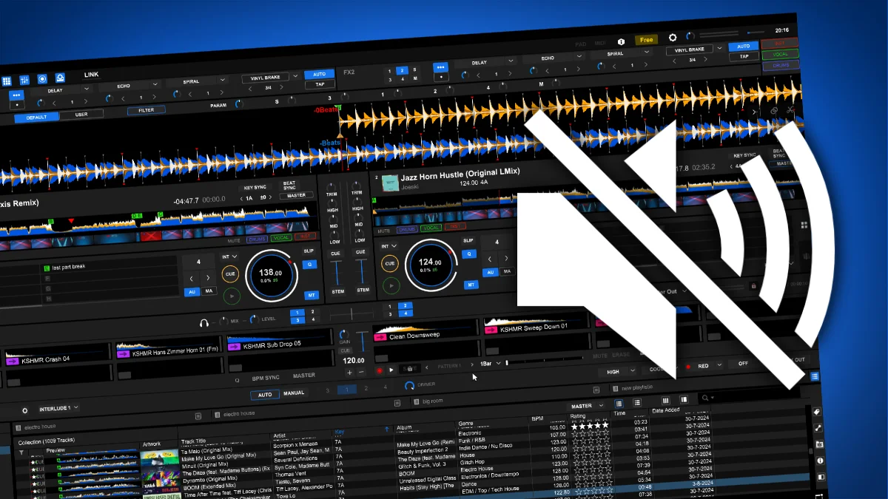Screen dimensions: 888x499
Task: Click the loop halve left arrow under the 4 on deck 138.00
Action: tap(192, 279)
